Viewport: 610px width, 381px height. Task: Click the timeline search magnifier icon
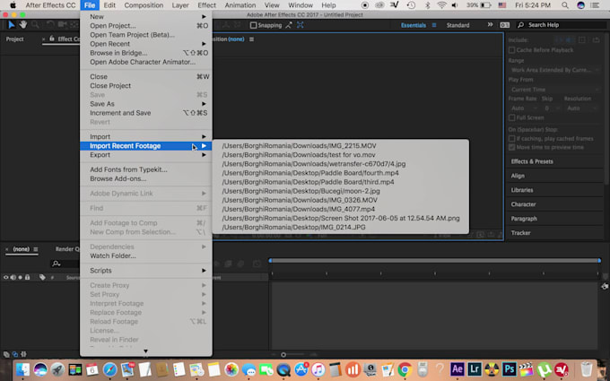[x=57, y=264]
